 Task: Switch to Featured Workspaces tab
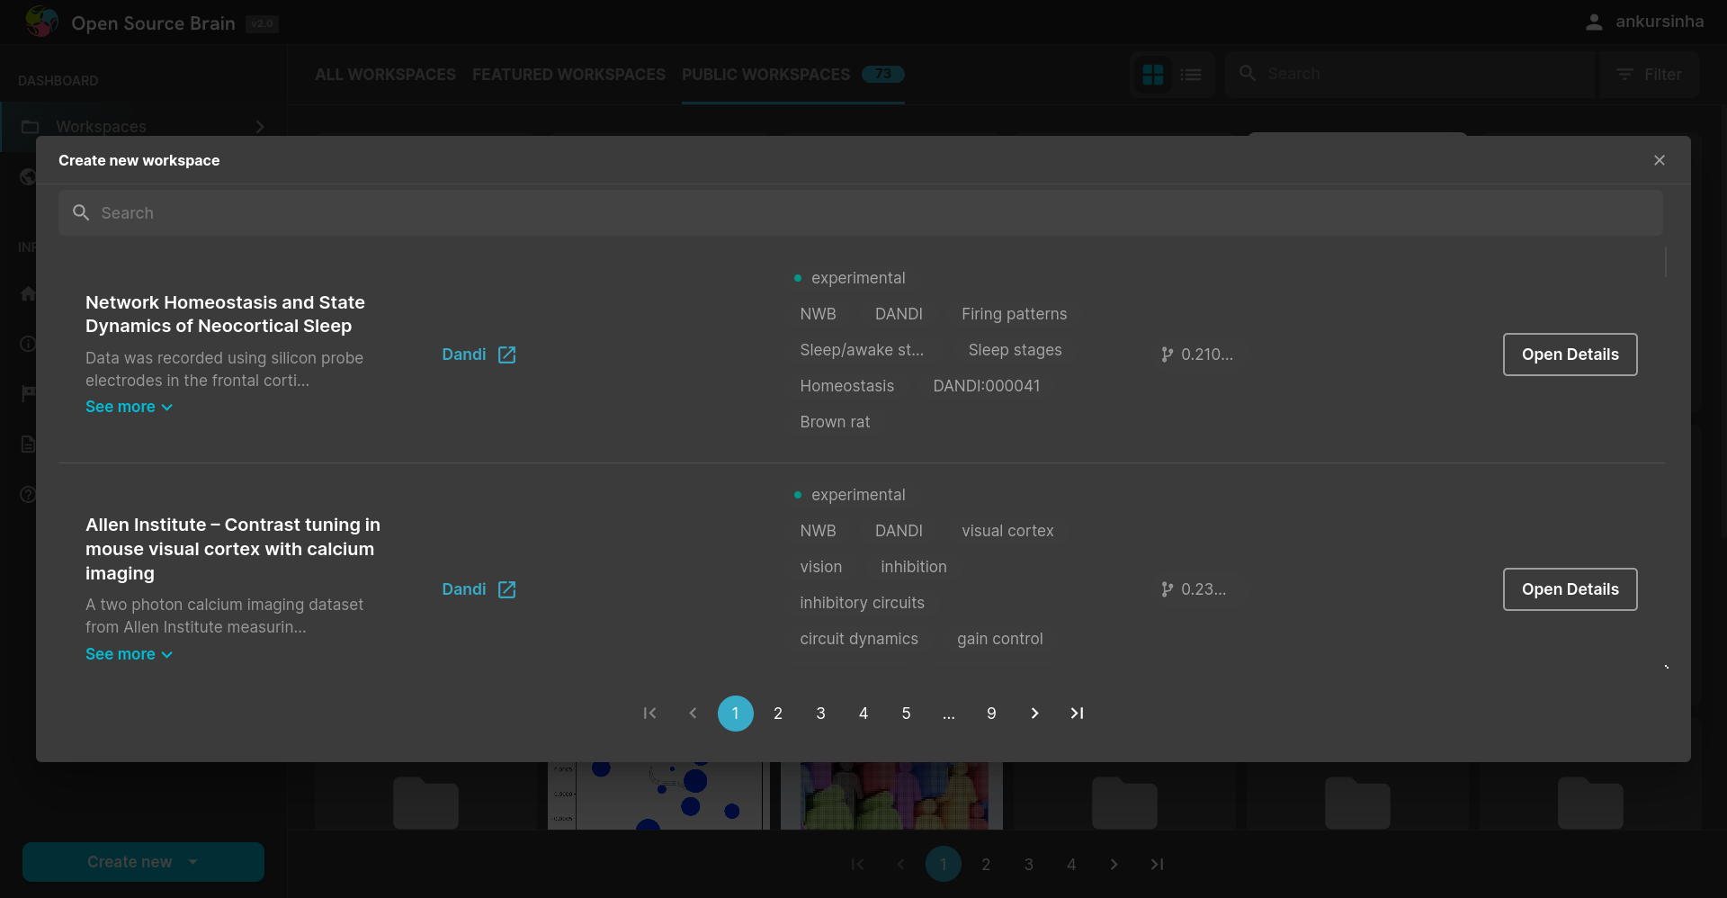point(568,75)
